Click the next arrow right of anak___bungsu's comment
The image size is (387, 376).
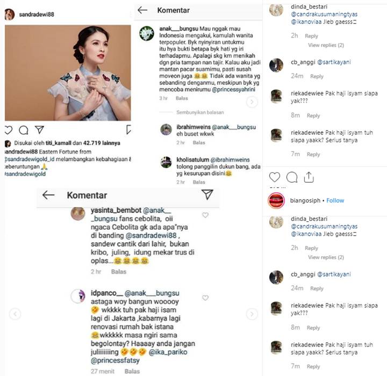(252, 101)
